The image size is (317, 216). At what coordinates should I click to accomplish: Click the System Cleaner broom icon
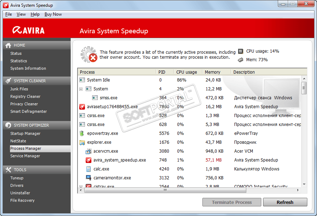(8, 81)
